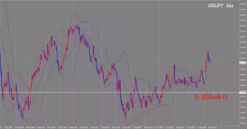Click the latest candle at chart's right edge

[x=210, y=60]
